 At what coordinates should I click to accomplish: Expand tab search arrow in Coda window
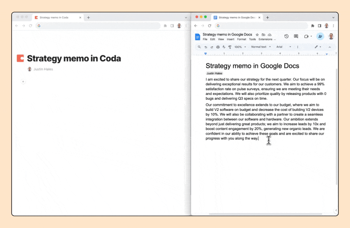(x=186, y=17)
